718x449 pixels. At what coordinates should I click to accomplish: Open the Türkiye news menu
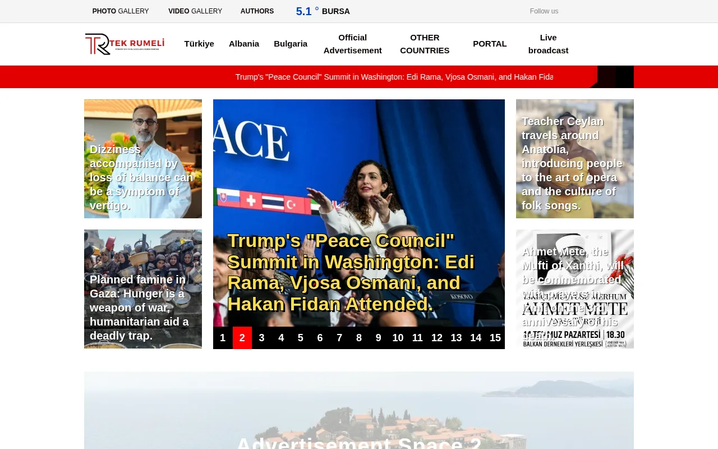(x=199, y=44)
